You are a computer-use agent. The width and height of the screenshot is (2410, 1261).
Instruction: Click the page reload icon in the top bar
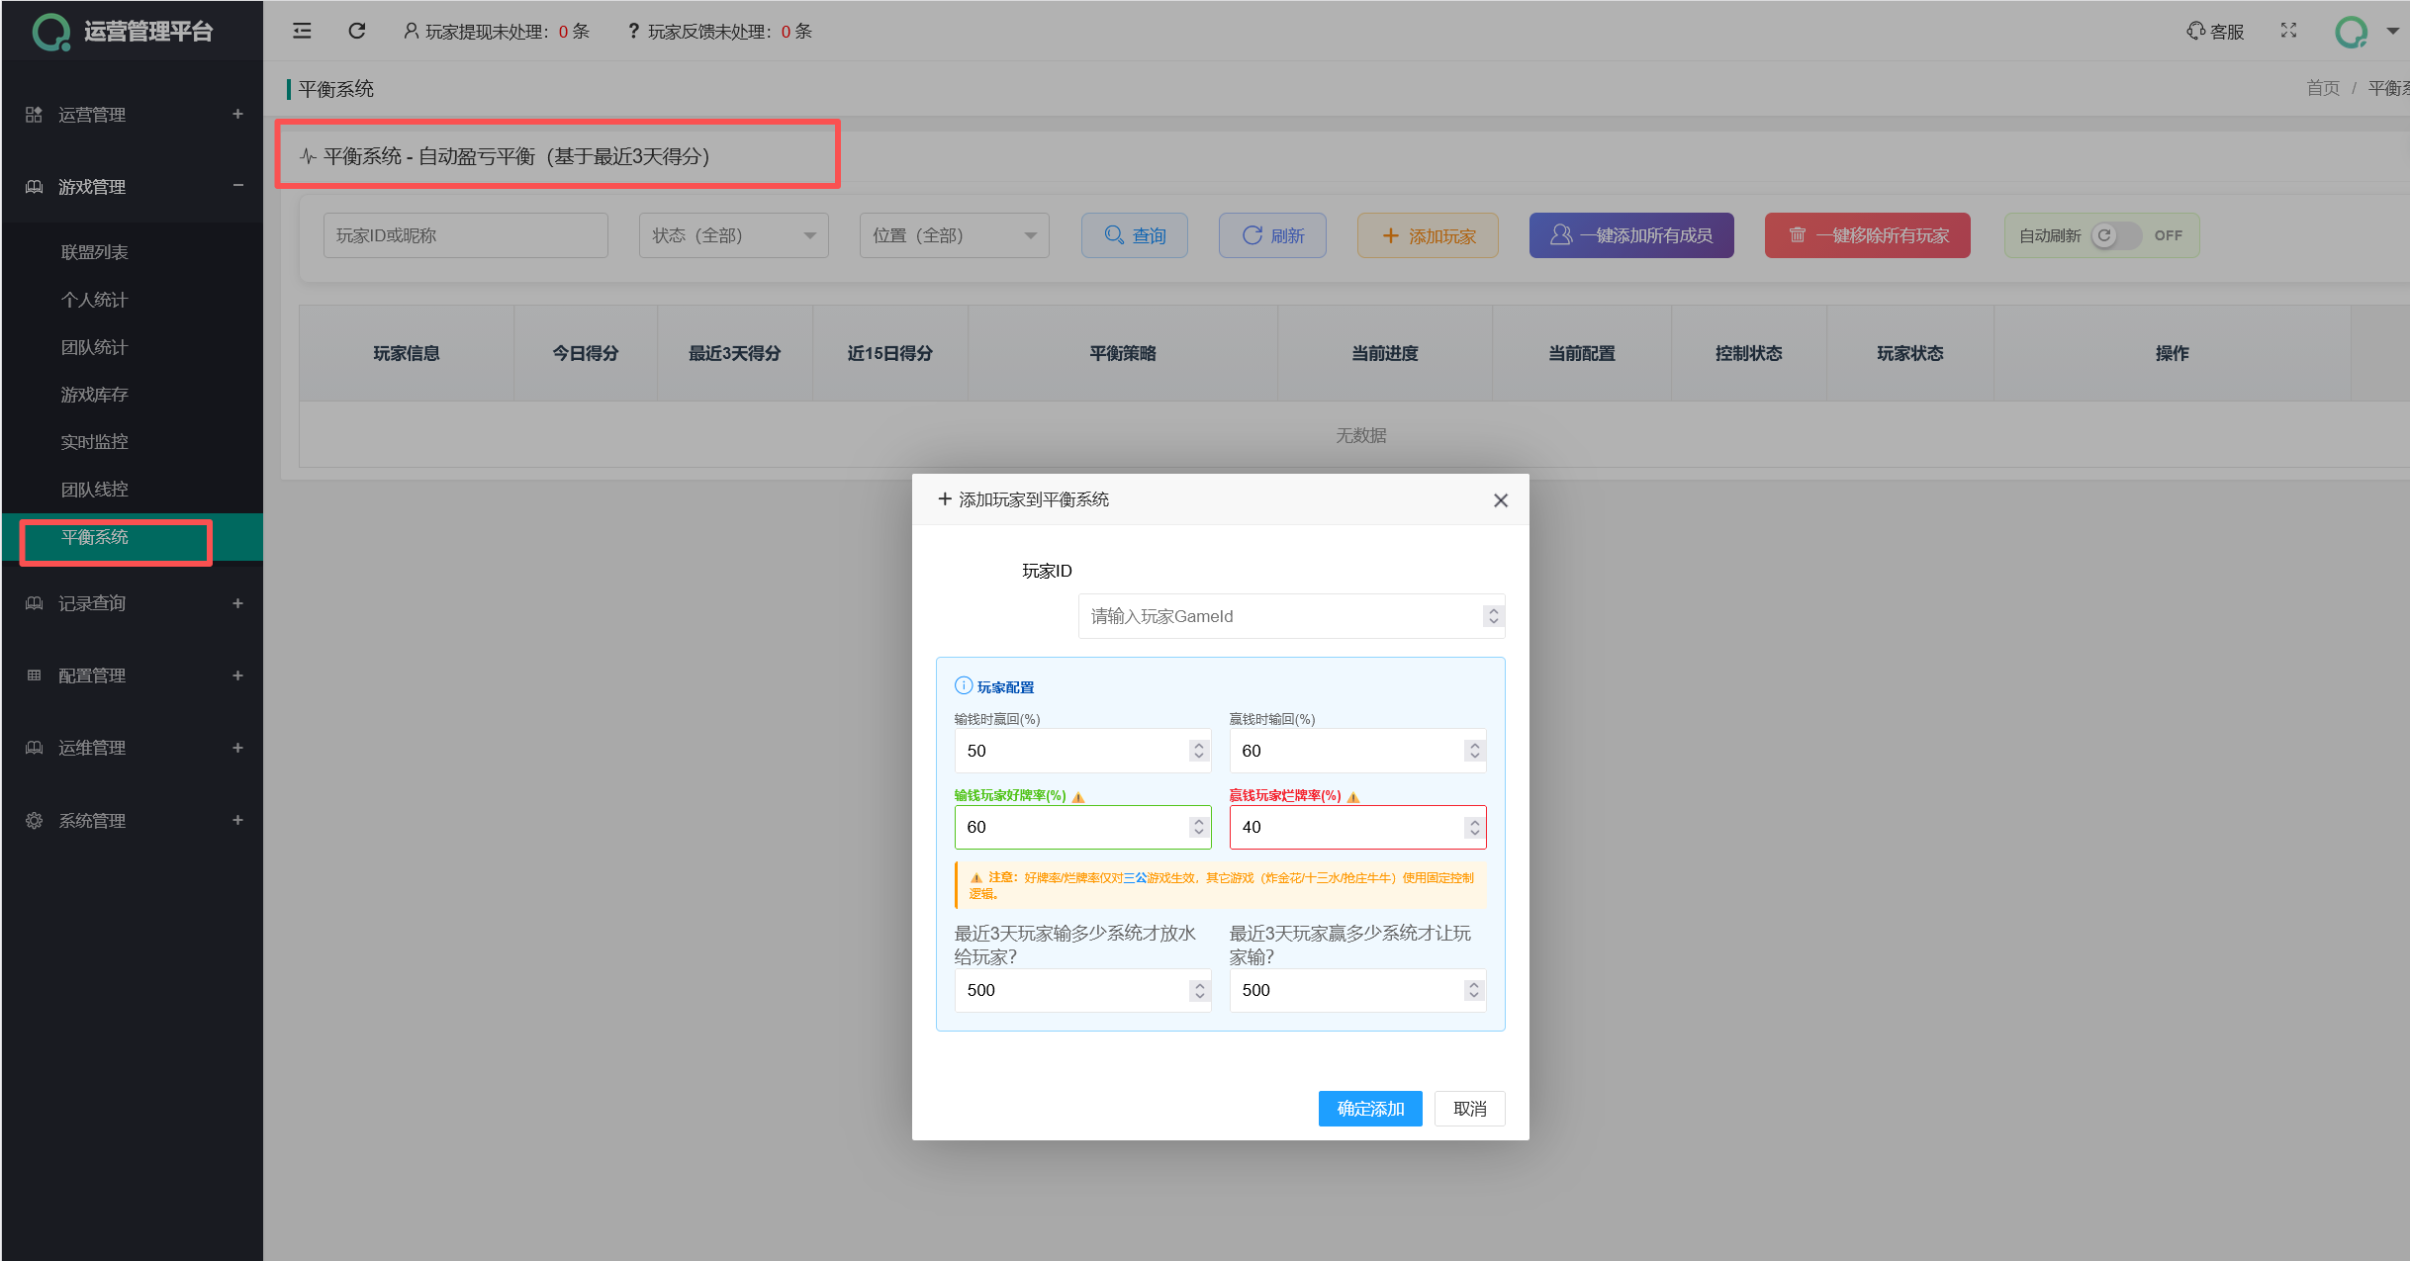coord(357,31)
